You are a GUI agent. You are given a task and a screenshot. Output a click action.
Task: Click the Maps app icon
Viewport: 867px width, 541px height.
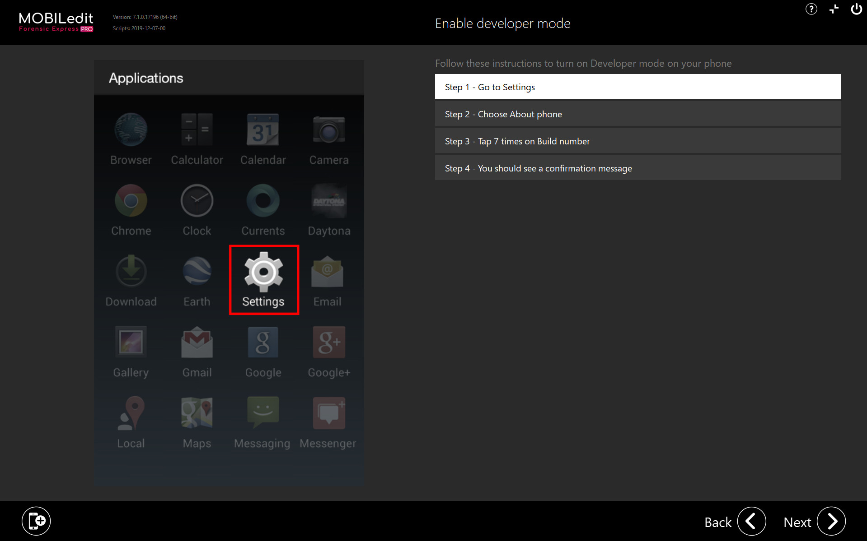197,413
